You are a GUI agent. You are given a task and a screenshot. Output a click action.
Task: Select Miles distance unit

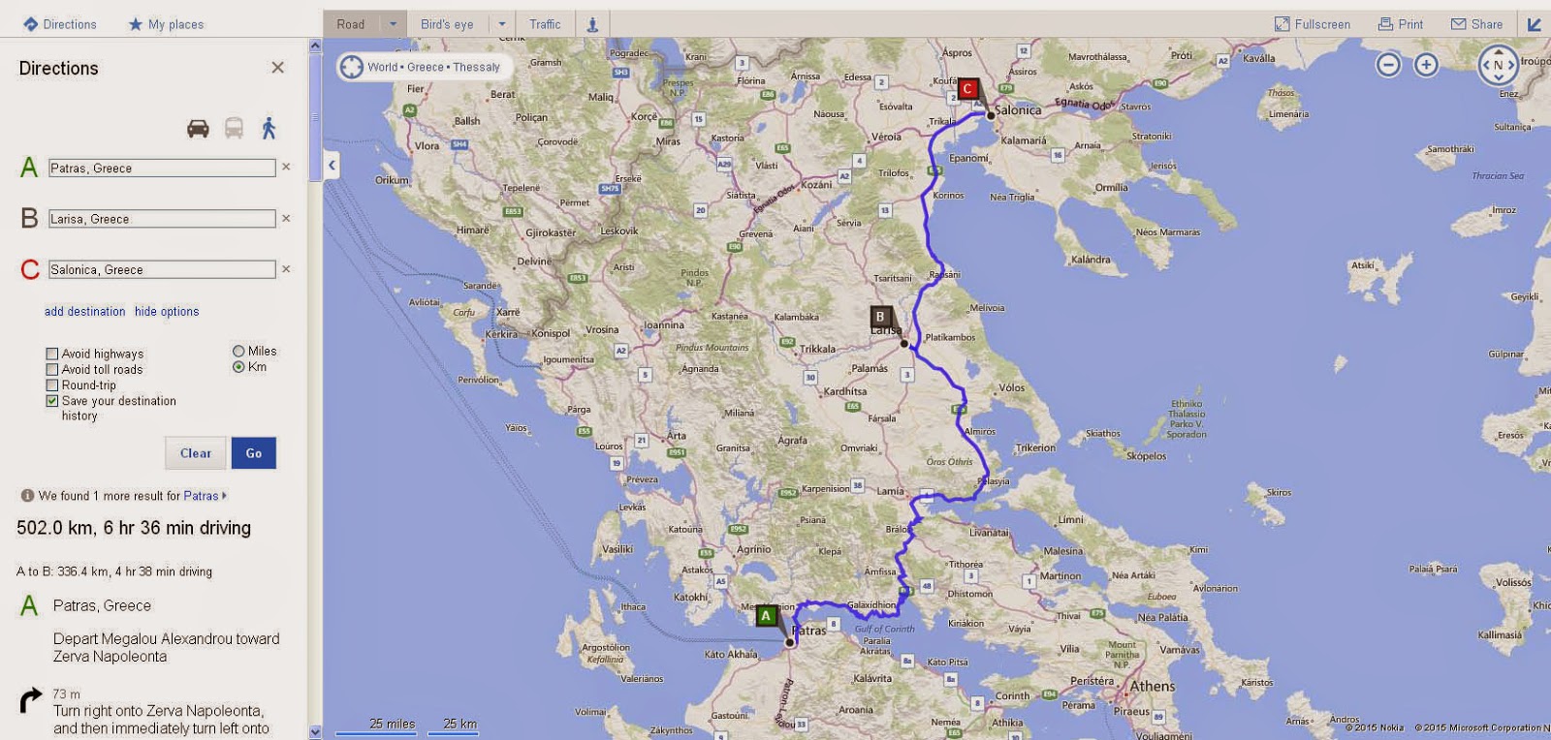coord(238,351)
